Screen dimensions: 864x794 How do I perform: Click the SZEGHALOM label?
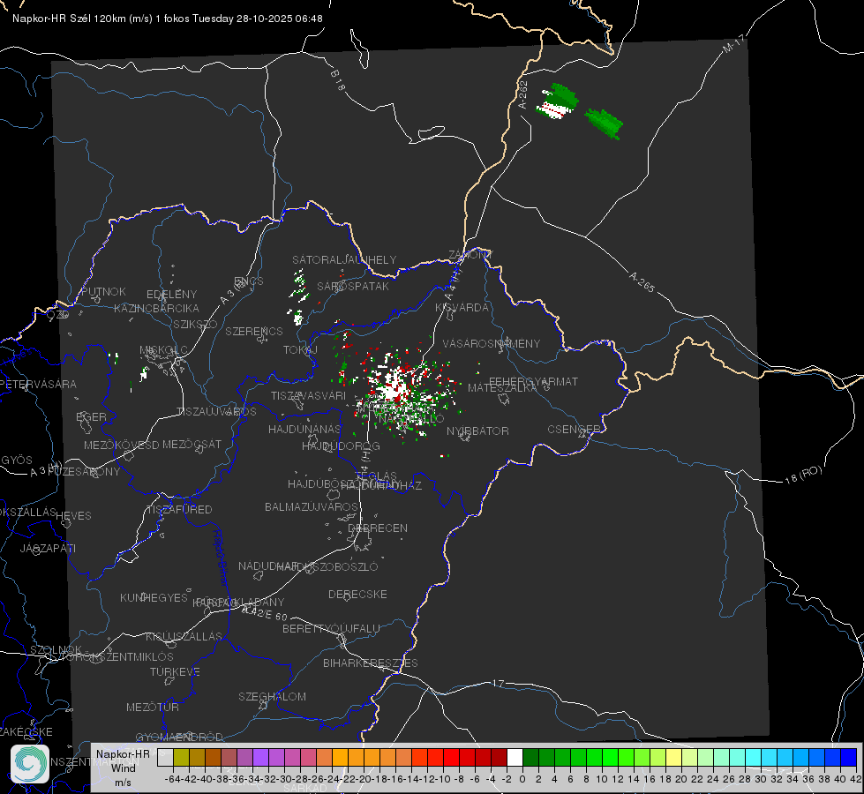point(272,696)
